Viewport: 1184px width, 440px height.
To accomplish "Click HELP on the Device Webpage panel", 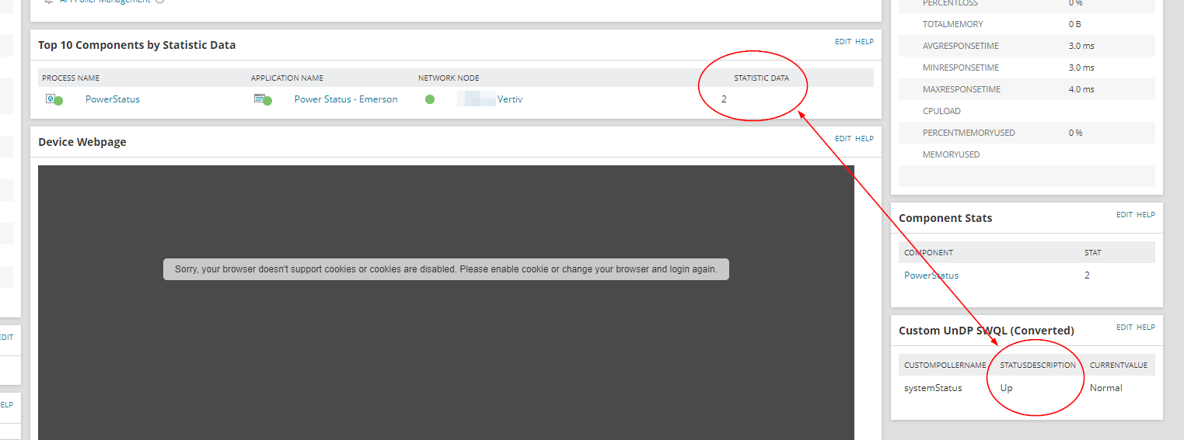I will point(864,139).
